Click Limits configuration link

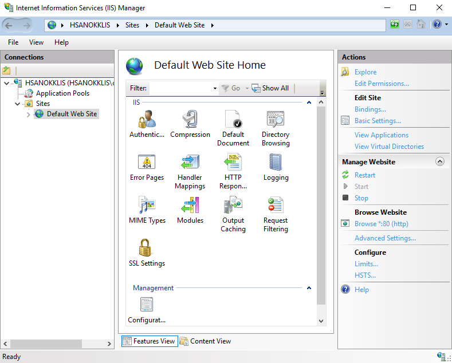coord(366,263)
